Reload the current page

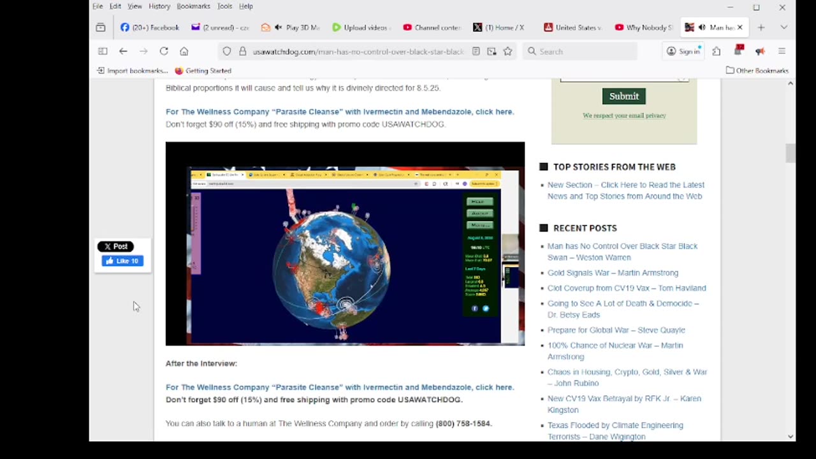click(164, 51)
